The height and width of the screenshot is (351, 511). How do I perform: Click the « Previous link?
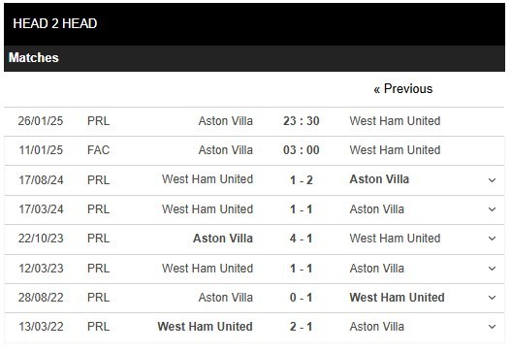pyautogui.click(x=403, y=88)
